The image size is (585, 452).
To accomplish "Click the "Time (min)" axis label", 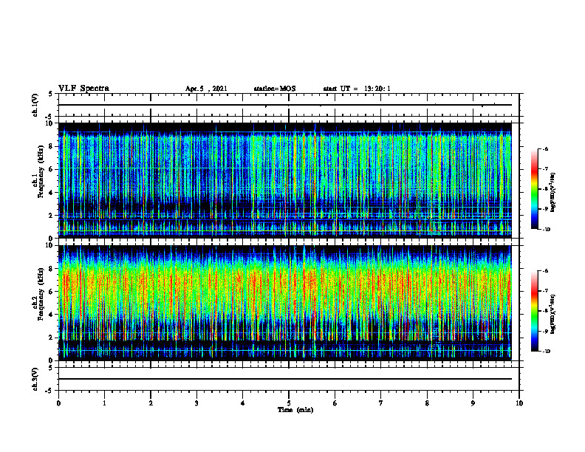I will click(x=295, y=410).
